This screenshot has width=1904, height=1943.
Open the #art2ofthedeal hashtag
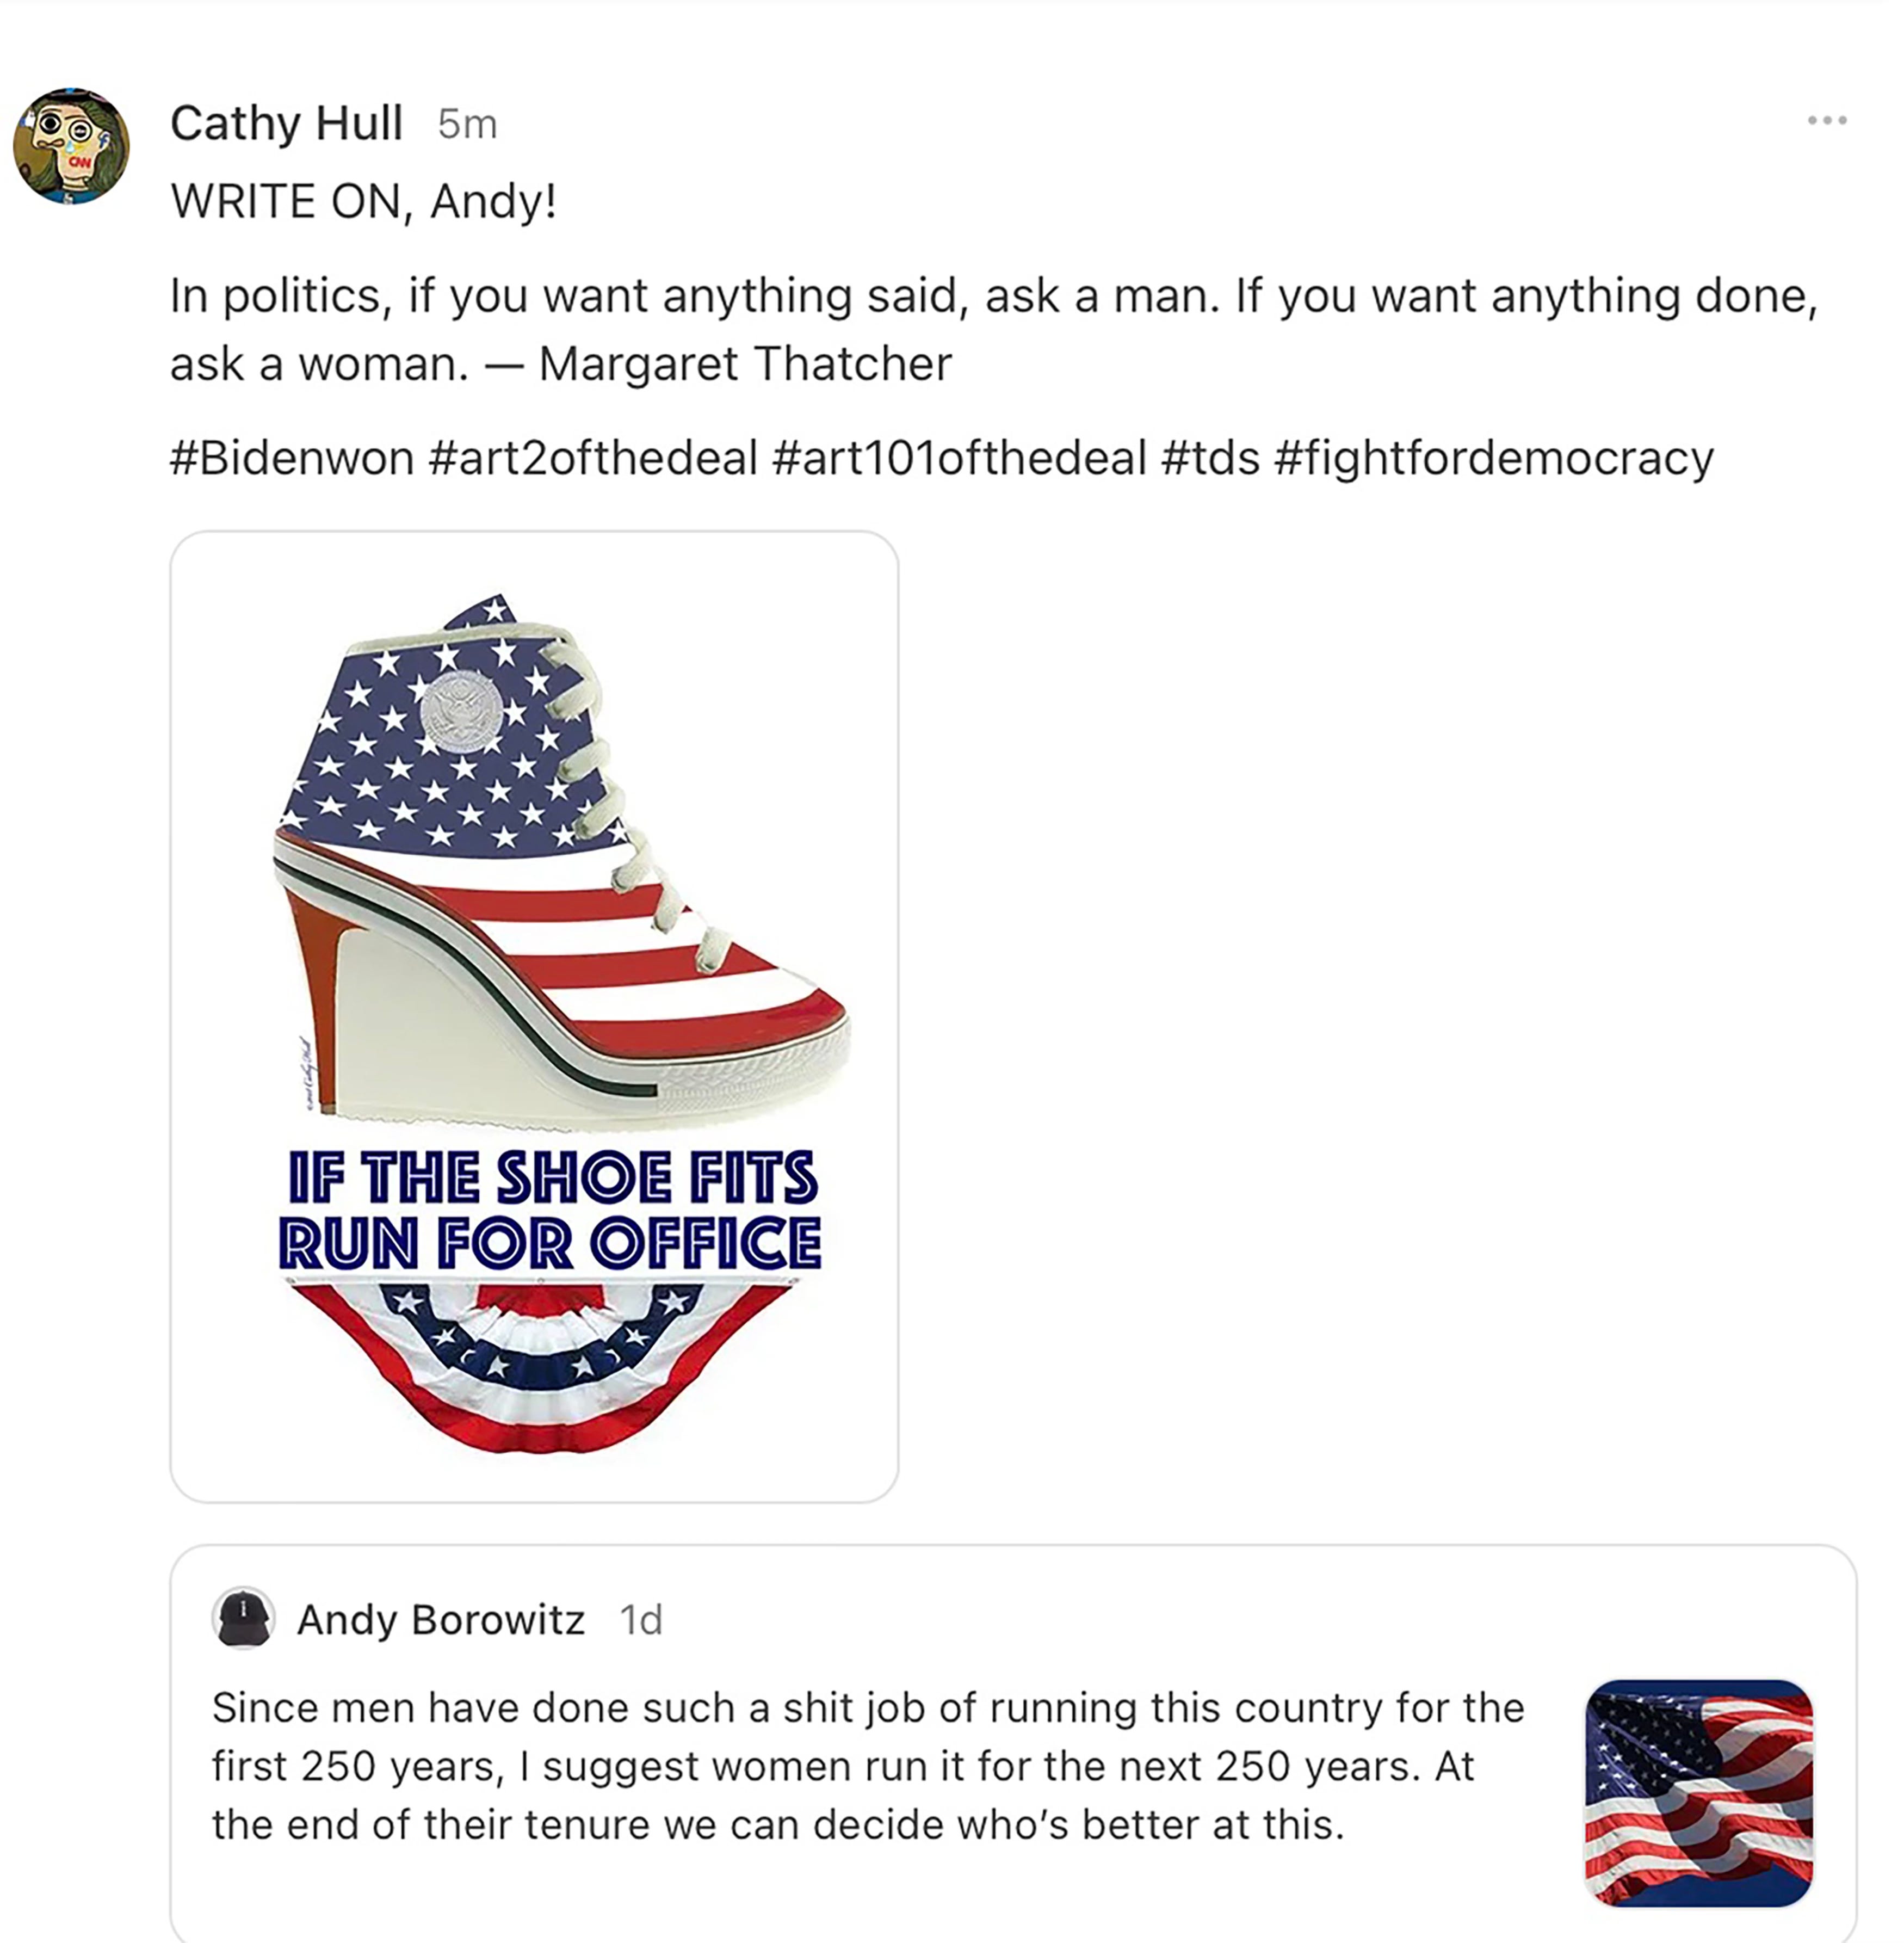pyautogui.click(x=593, y=459)
